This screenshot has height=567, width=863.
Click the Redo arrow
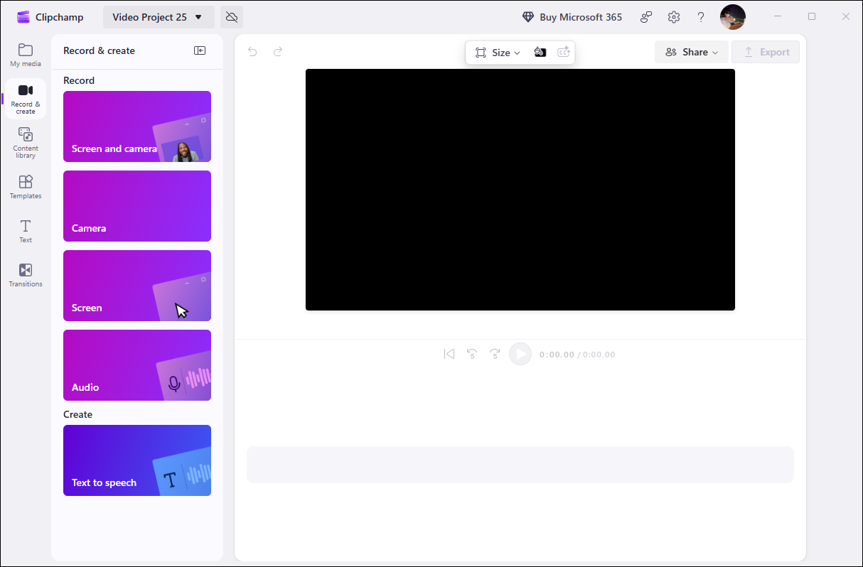pyautogui.click(x=278, y=51)
